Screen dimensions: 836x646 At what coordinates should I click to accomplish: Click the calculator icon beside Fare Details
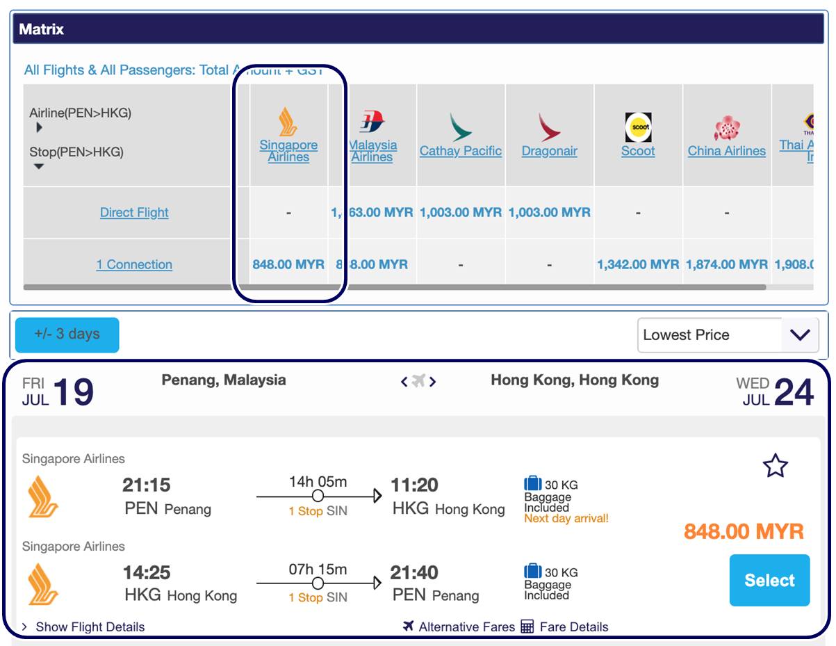pyautogui.click(x=527, y=627)
